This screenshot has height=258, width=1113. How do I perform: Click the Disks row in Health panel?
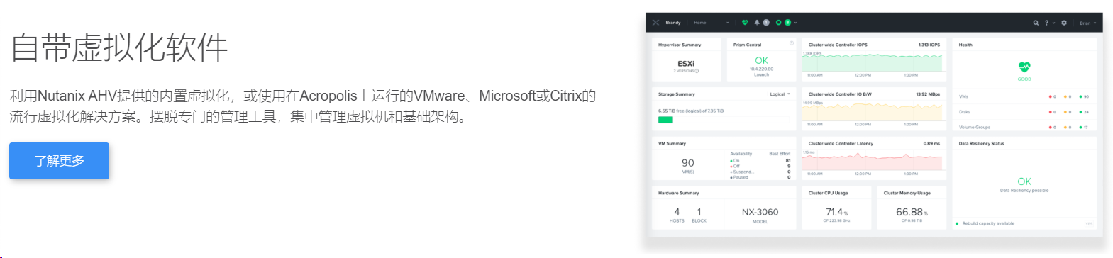(1024, 112)
